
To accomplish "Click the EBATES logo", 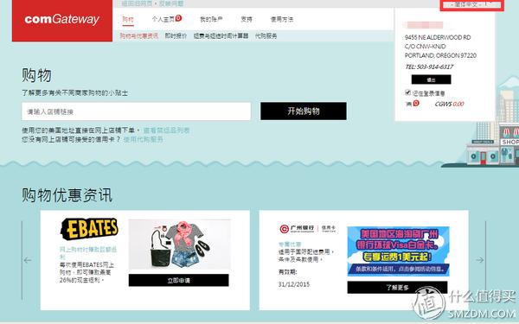I will [89, 229].
